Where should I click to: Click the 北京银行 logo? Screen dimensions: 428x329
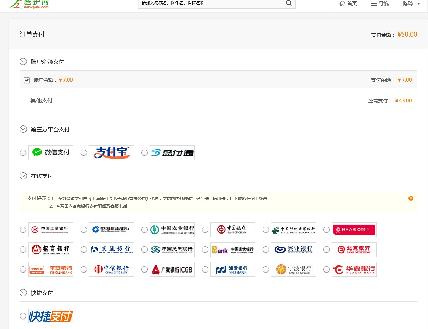click(354, 250)
